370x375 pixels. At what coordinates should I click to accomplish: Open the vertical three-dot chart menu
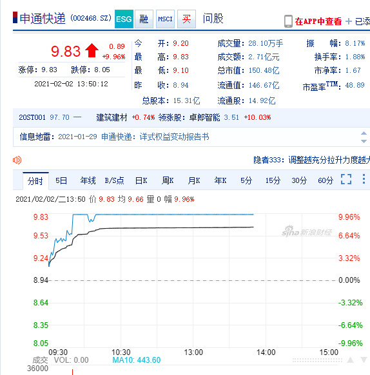(x=364, y=179)
